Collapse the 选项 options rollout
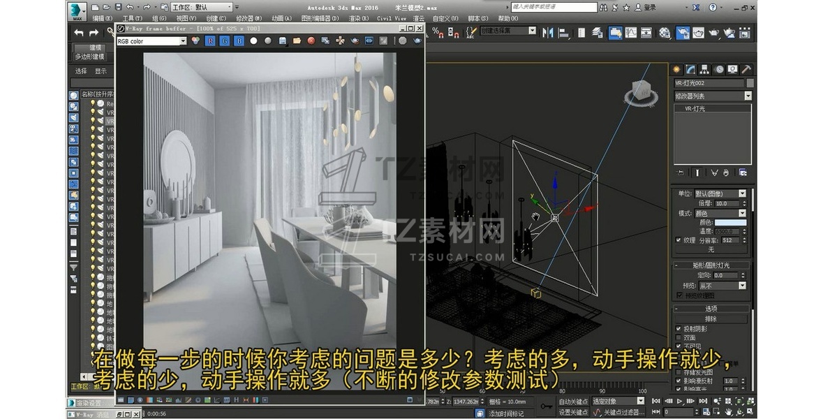 tap(711, 309)
